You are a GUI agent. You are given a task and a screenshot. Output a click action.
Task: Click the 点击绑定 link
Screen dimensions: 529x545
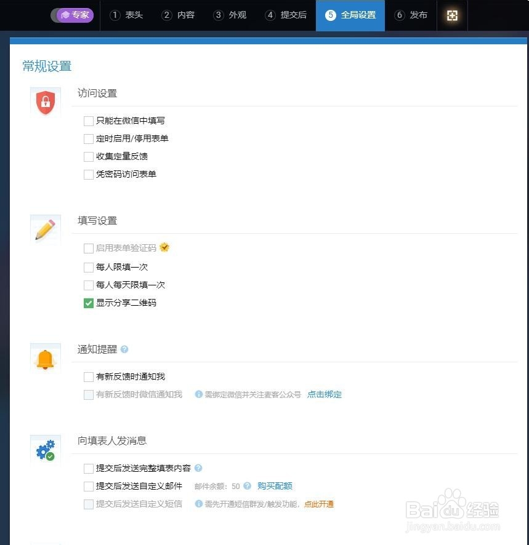[325, 394]
